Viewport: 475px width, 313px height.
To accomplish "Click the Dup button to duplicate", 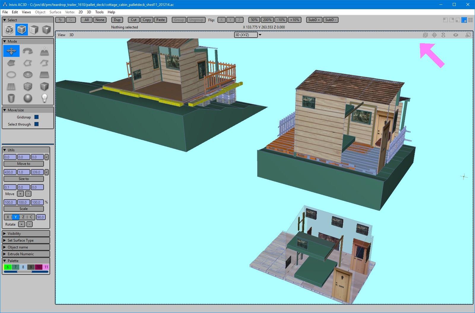I will [117, 20].
